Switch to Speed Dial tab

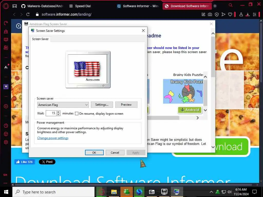pyautogui.click(x=80, y=6)
